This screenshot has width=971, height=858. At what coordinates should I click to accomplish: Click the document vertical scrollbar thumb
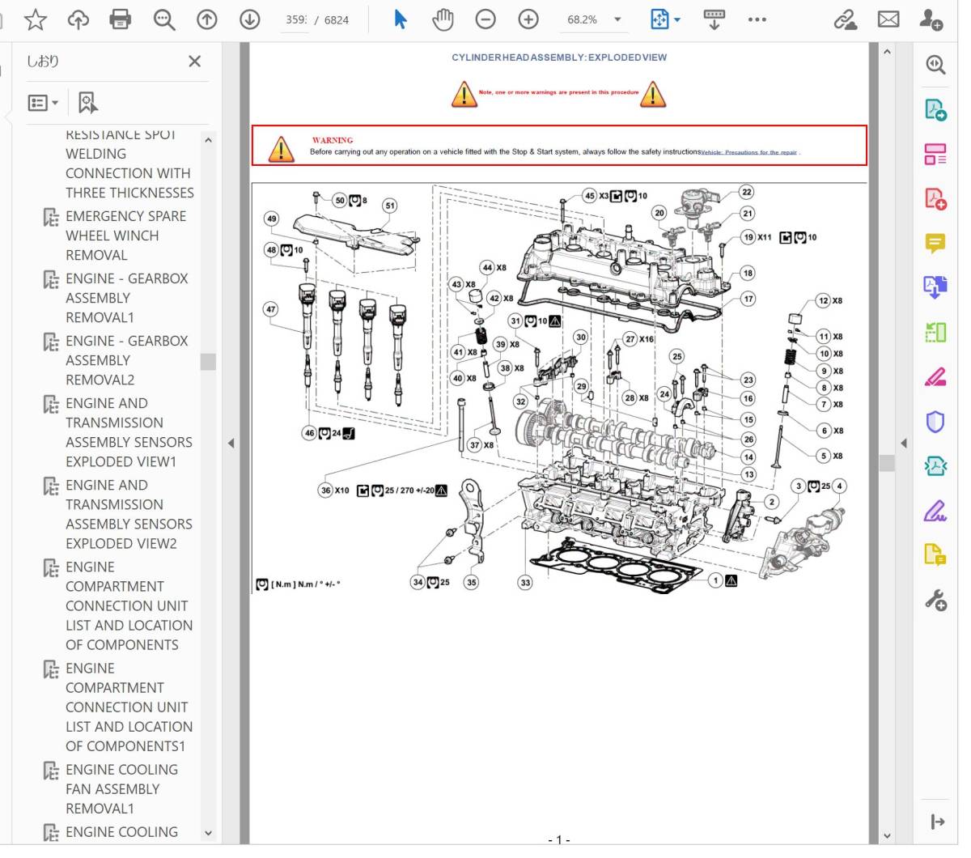pos(887,462)
